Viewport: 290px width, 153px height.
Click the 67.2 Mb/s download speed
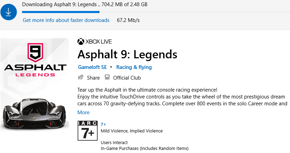click(x=129, y=20)
